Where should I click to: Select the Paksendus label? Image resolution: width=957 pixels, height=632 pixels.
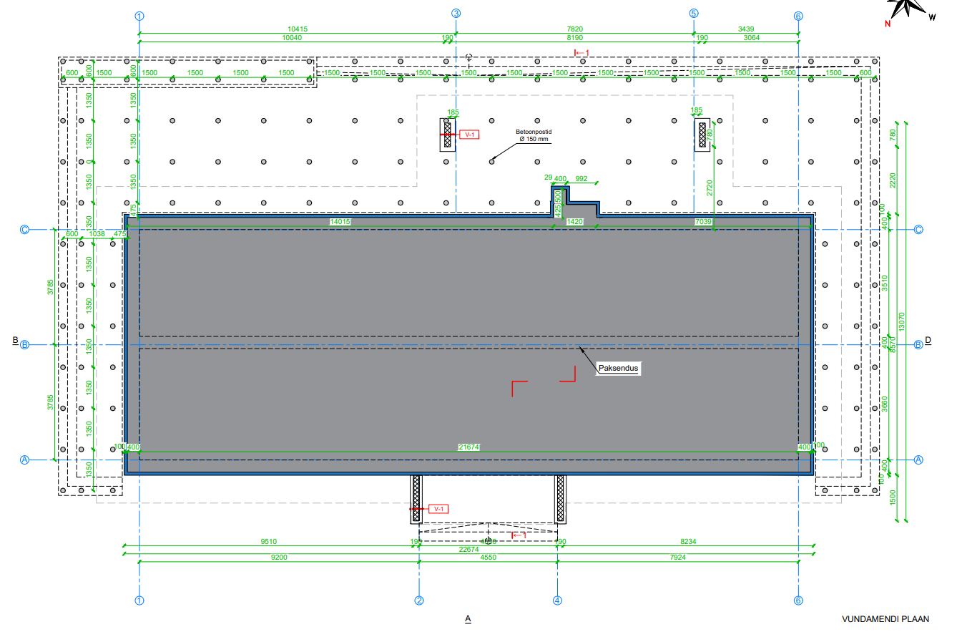click(x=617, y=369)
